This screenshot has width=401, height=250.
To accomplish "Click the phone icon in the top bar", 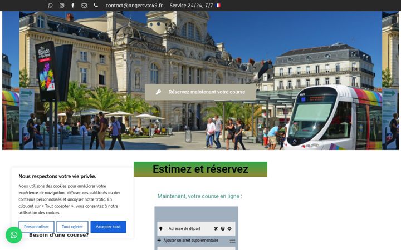I will tap(96, 6).
